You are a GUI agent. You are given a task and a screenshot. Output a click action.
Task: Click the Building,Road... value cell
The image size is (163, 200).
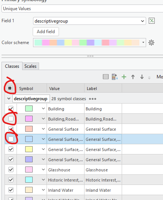(x=65, y=119)
